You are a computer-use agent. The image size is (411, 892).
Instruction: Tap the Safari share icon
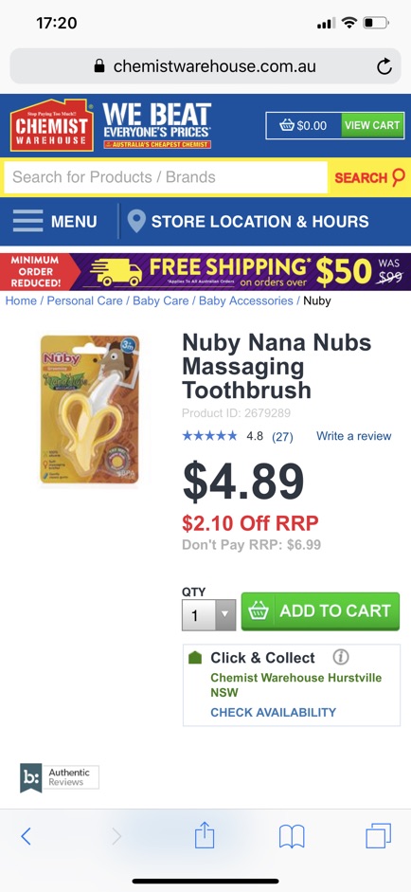click(205, 836)
